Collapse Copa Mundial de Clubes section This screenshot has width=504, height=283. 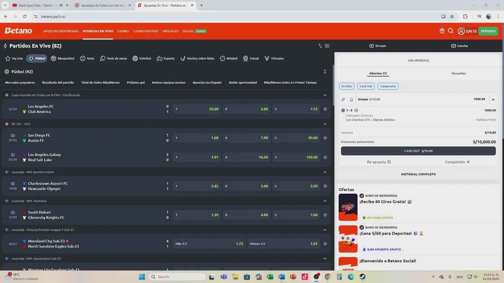[325, 95]
